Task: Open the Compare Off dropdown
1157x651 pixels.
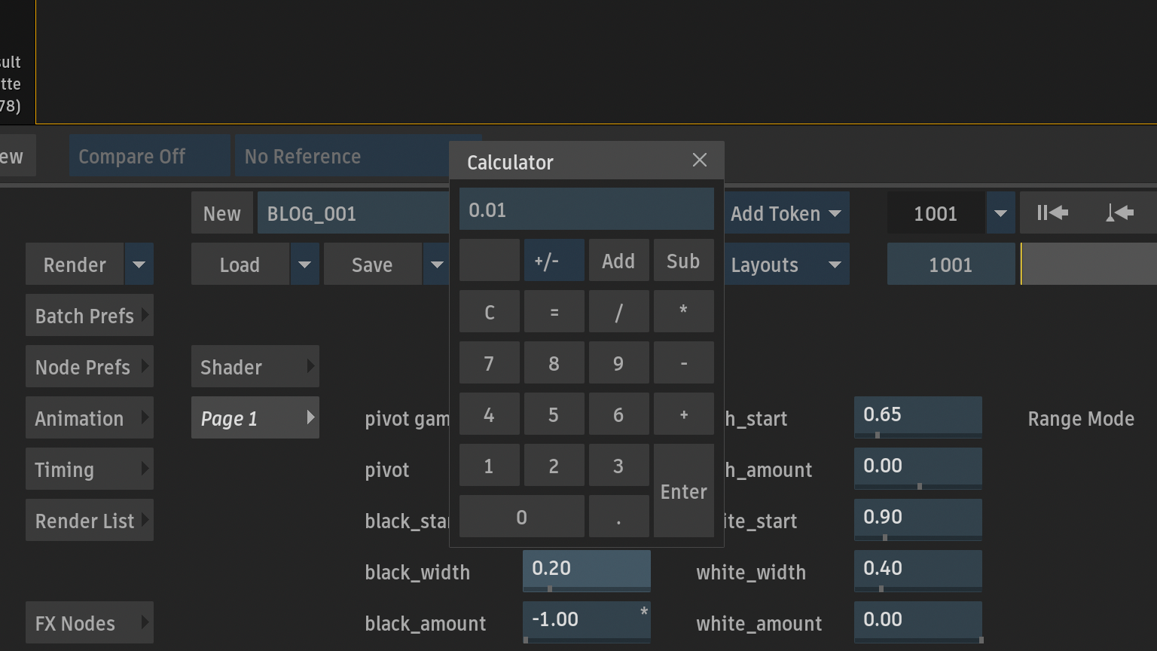Action: [x=149, y=156]
